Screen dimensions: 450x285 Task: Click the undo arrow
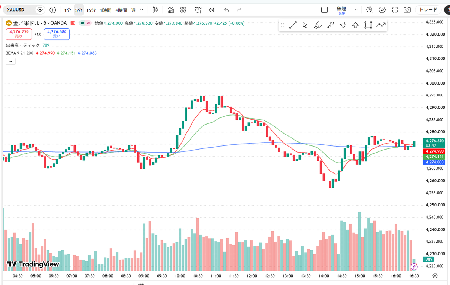[x=226, y=10]
